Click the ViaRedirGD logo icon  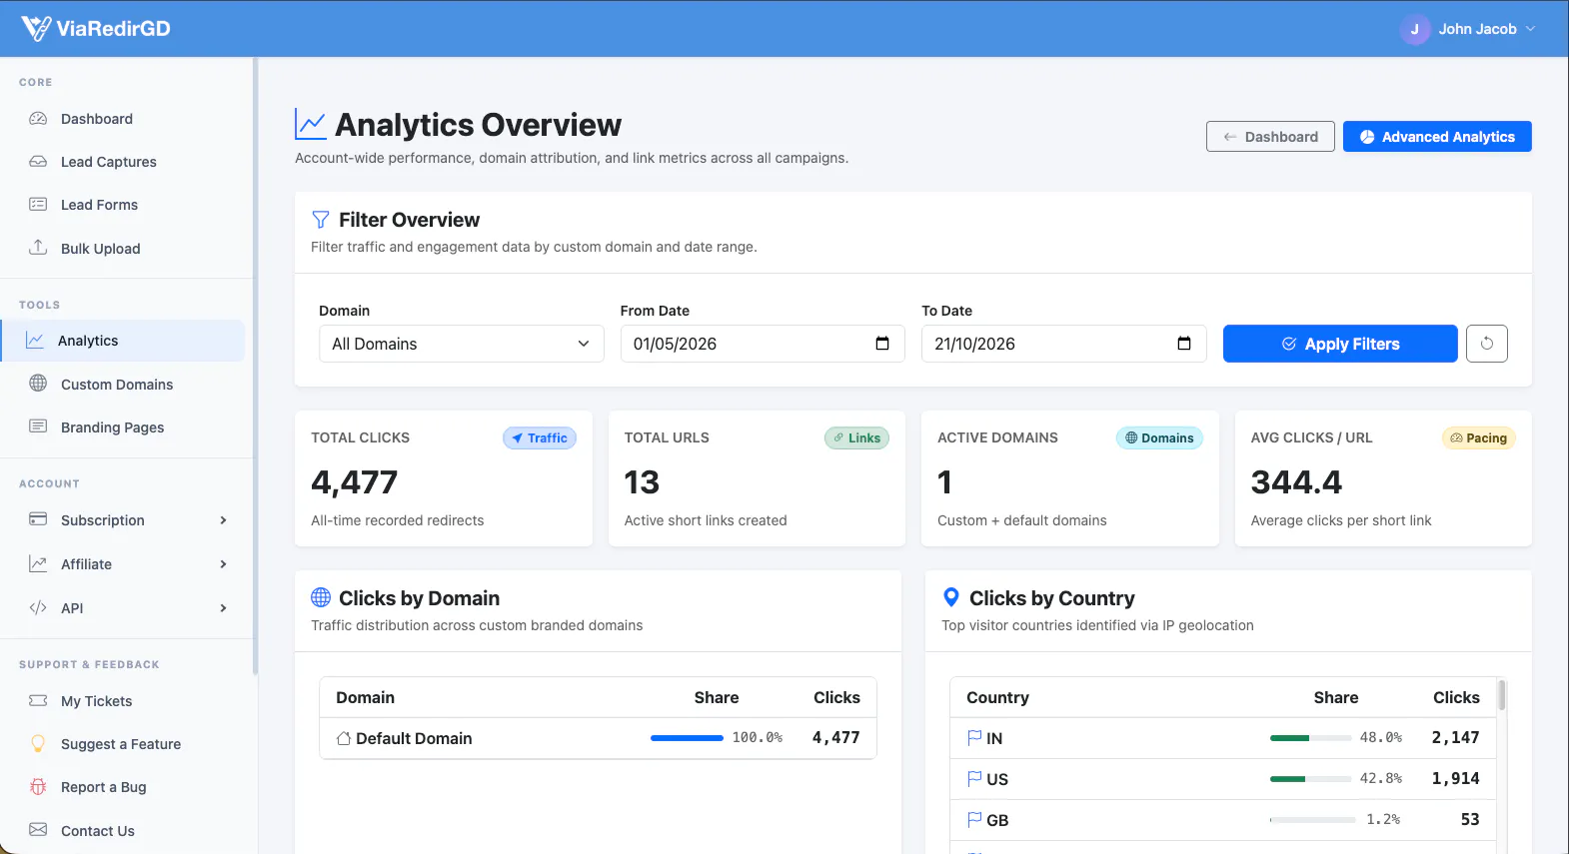(x=36, y=28)
